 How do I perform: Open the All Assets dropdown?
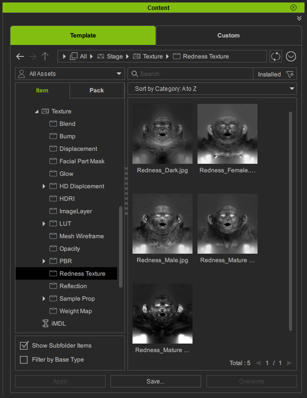(70, 74)
